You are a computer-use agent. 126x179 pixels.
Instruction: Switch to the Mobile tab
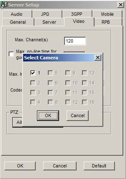[x=107, y=14]
